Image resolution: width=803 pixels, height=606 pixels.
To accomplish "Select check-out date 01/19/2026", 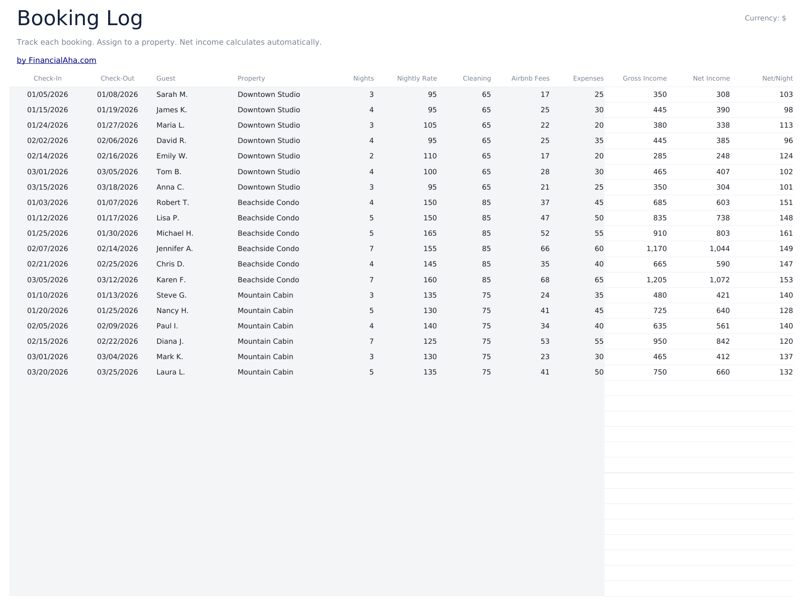I will pos(117,110).
